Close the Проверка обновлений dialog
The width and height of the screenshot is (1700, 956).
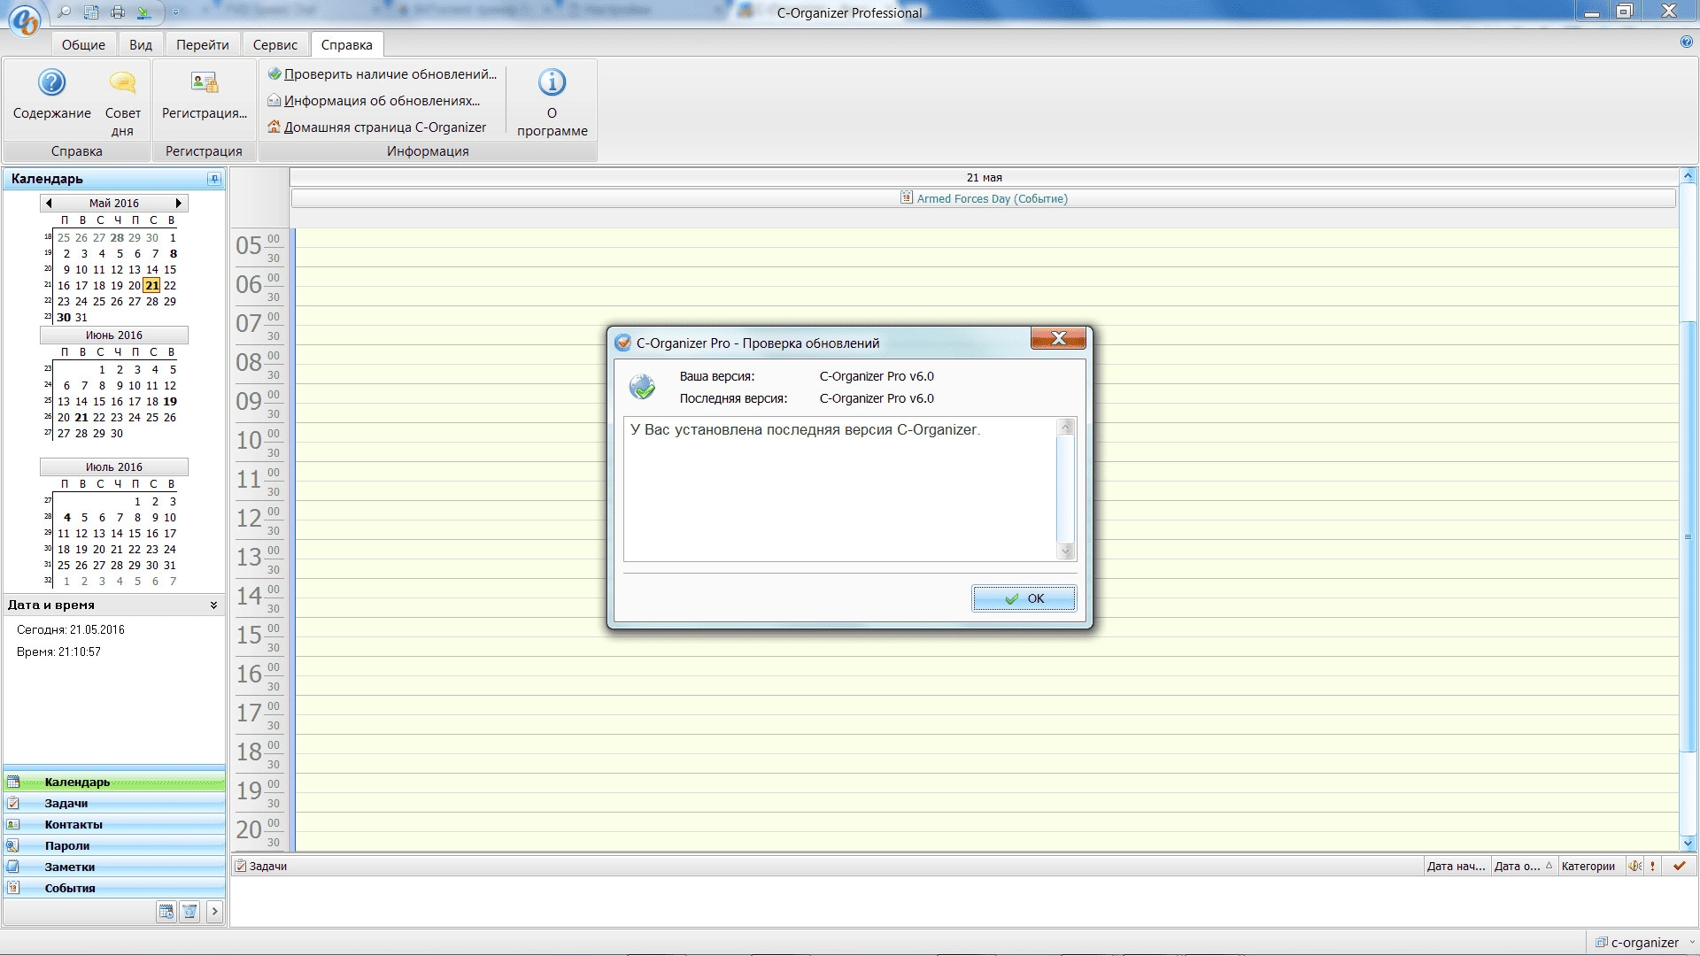[1058, 338]
